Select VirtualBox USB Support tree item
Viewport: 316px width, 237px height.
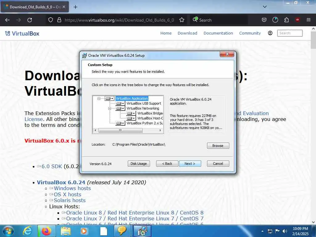pyautogui.click(x=144, y=103)
